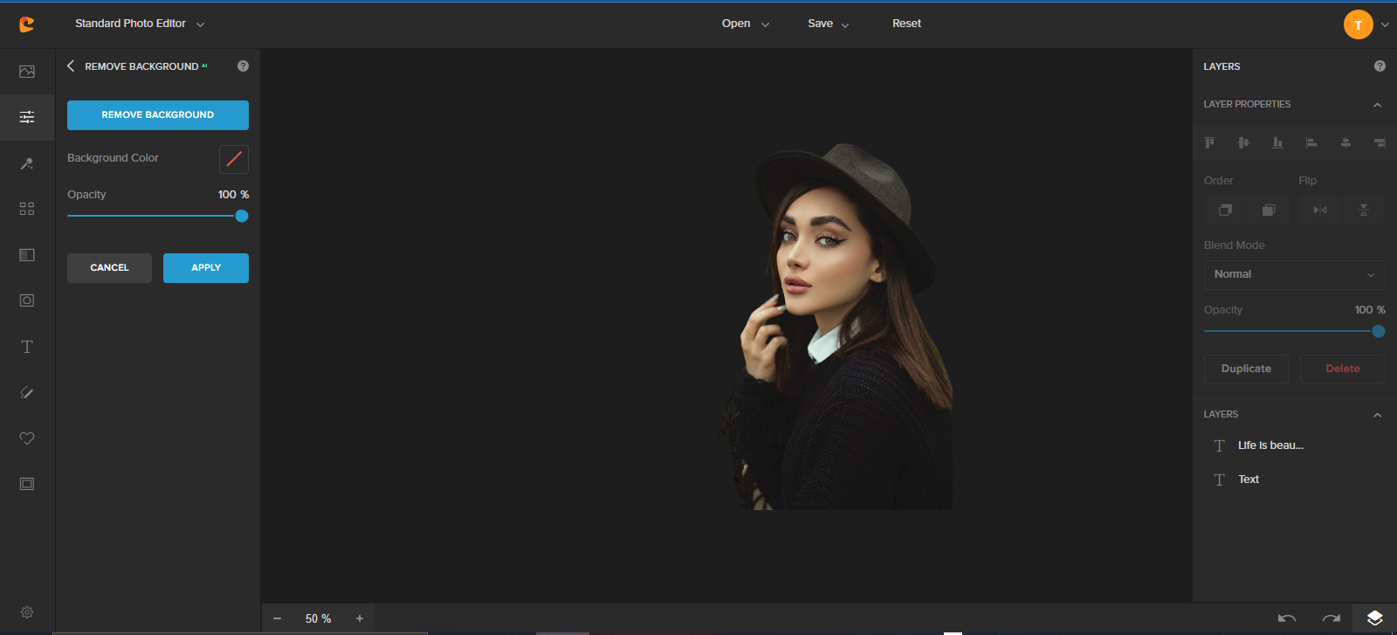
Task: Open Standard Photo Editor dropdown
Action: point(140,24)
